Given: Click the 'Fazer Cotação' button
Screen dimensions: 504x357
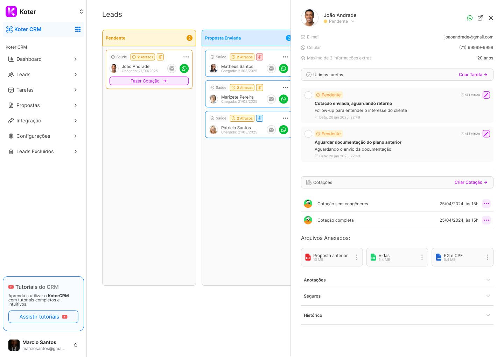Looking at the screenshot, I should pos(149,81).
